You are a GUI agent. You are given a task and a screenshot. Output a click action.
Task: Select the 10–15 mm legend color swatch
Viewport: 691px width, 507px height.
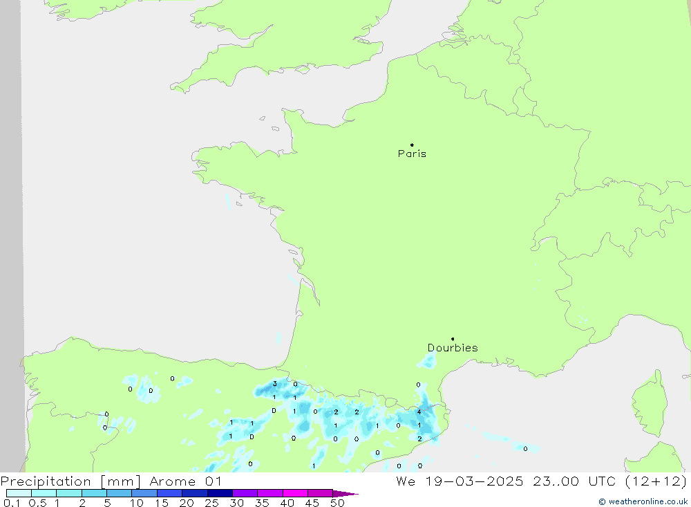coord(144,493)
